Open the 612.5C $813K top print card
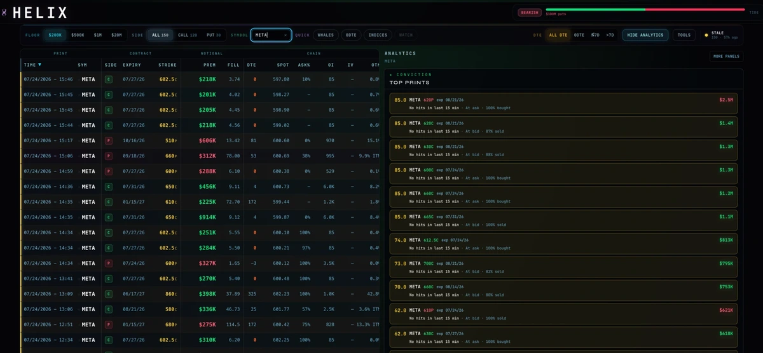The image size is (763, 353). (x=563, y=244)
